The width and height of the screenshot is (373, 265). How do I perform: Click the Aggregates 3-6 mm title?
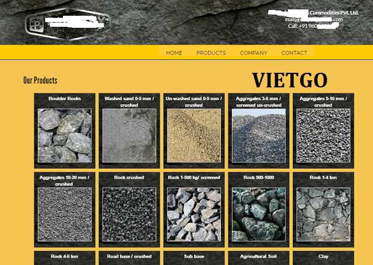tap(259, 102)
